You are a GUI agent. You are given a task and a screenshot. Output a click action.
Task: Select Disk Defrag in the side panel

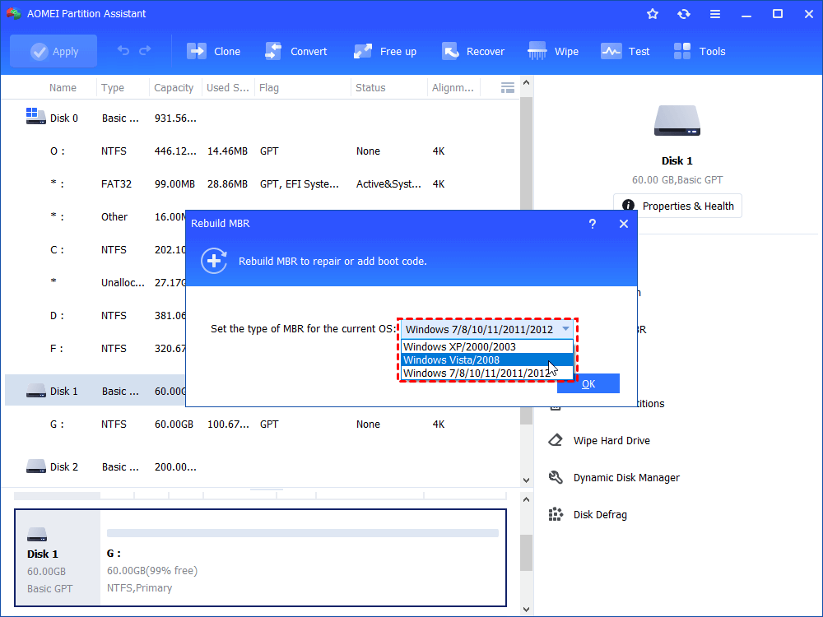600,515
